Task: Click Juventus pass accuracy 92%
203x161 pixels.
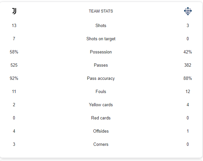Action: pos(14,78)
